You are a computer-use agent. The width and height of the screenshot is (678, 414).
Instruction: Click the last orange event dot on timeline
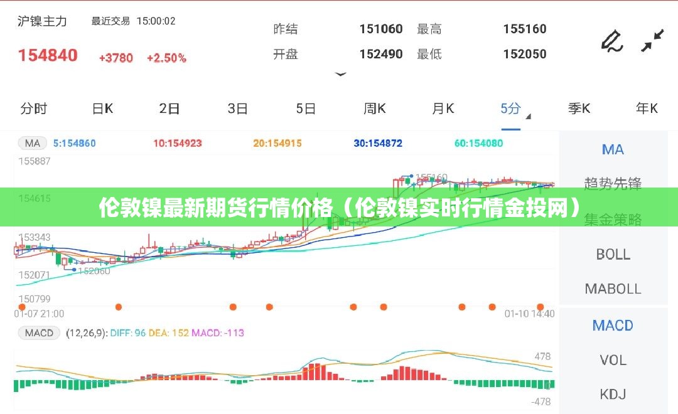[x=540, y=307]
